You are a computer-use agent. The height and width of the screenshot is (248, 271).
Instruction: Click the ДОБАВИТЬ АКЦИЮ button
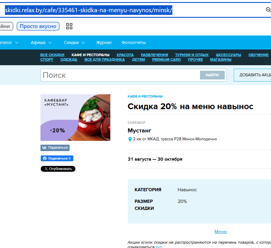252,75
